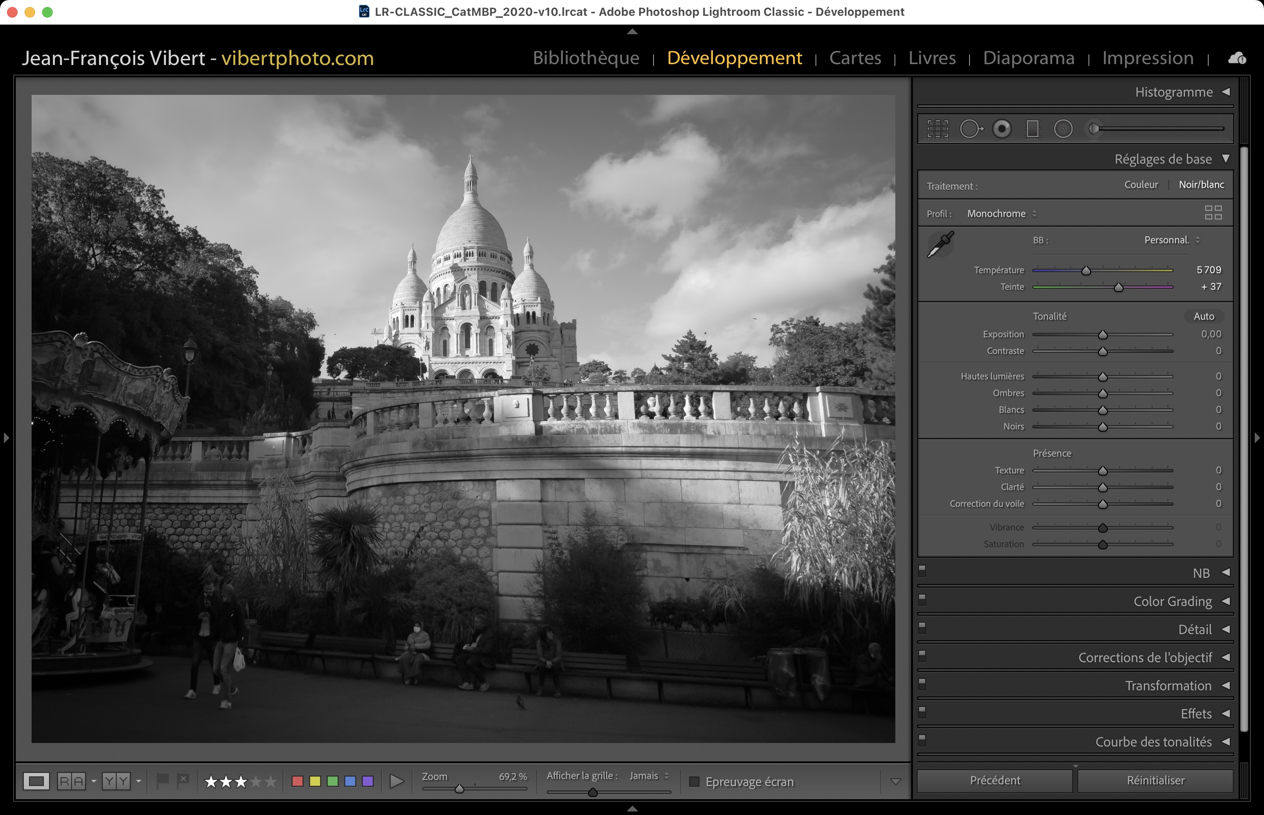Pick the white balance eyedropper

point(941,244)
